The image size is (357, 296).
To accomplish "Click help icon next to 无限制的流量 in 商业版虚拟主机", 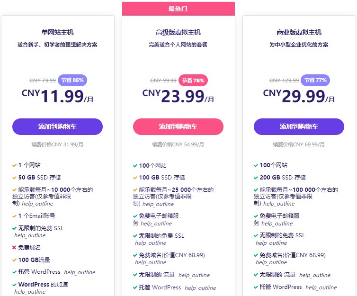I will 314,275.
